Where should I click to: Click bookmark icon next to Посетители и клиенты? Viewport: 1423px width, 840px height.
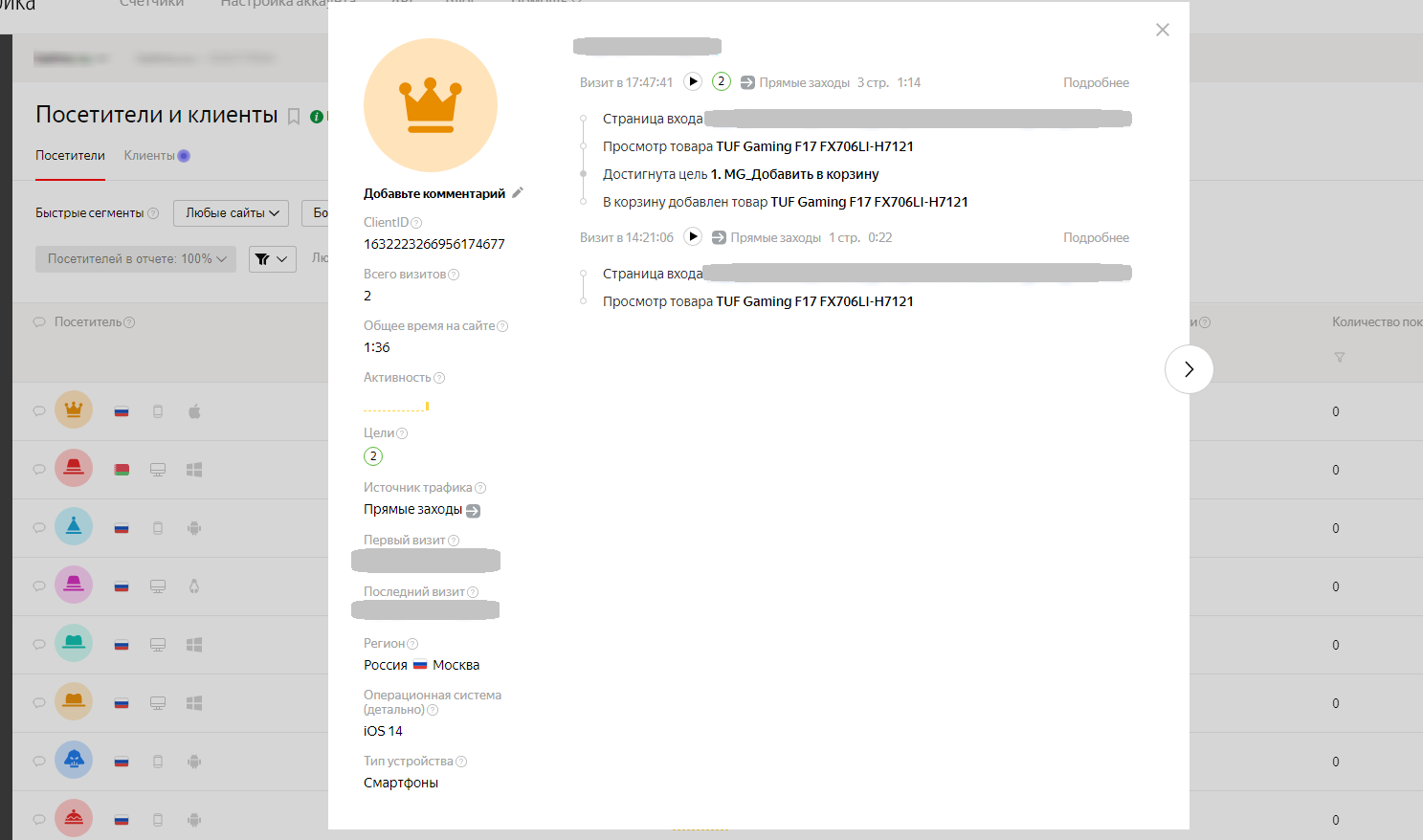(294, 117)
